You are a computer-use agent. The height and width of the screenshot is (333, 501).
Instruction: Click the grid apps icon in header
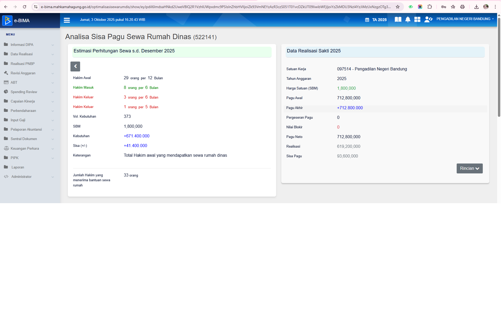(417, 20)
